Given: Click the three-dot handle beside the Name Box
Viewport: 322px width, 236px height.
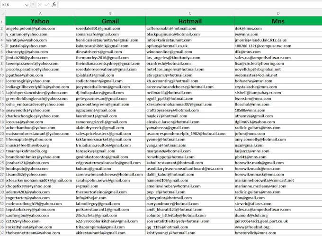Looking at the screenshot, I should [33, 5].
